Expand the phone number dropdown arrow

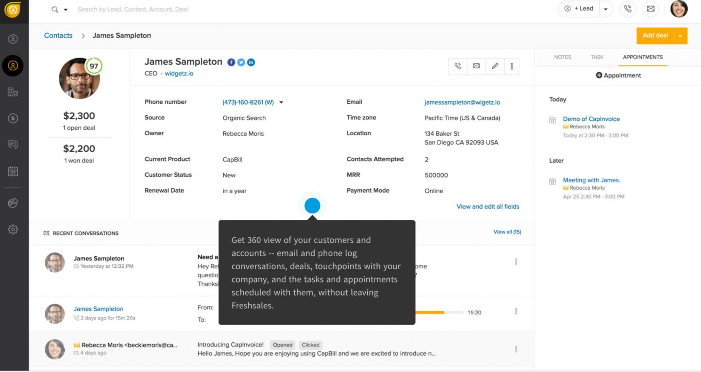coord(281,103)
